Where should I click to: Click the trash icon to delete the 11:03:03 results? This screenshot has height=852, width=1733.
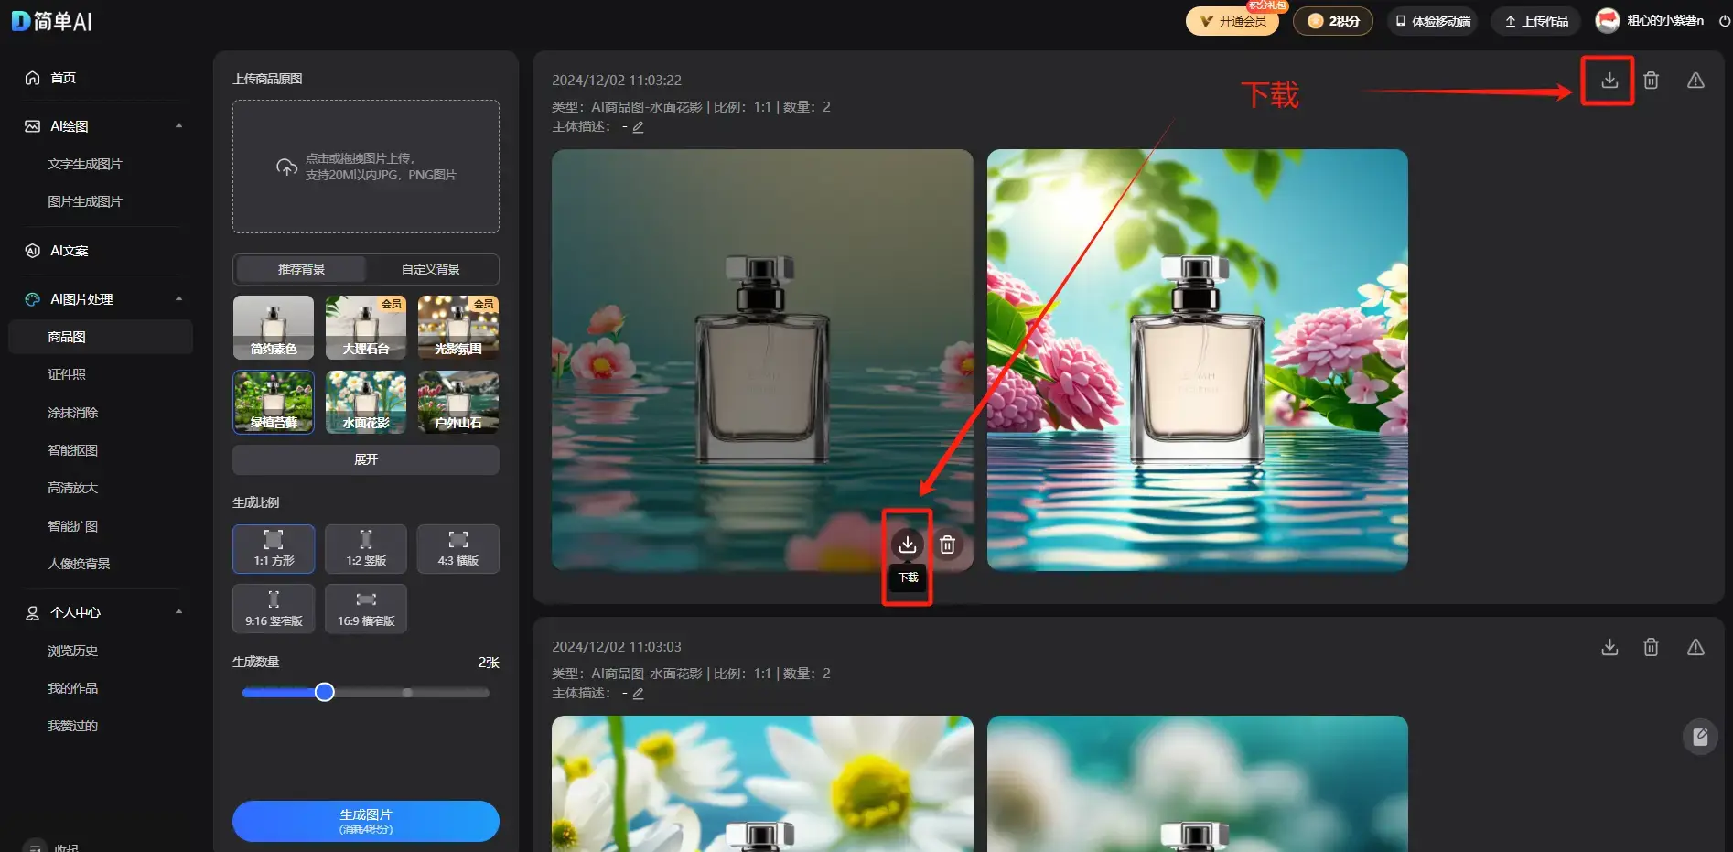pos(1652,647)
